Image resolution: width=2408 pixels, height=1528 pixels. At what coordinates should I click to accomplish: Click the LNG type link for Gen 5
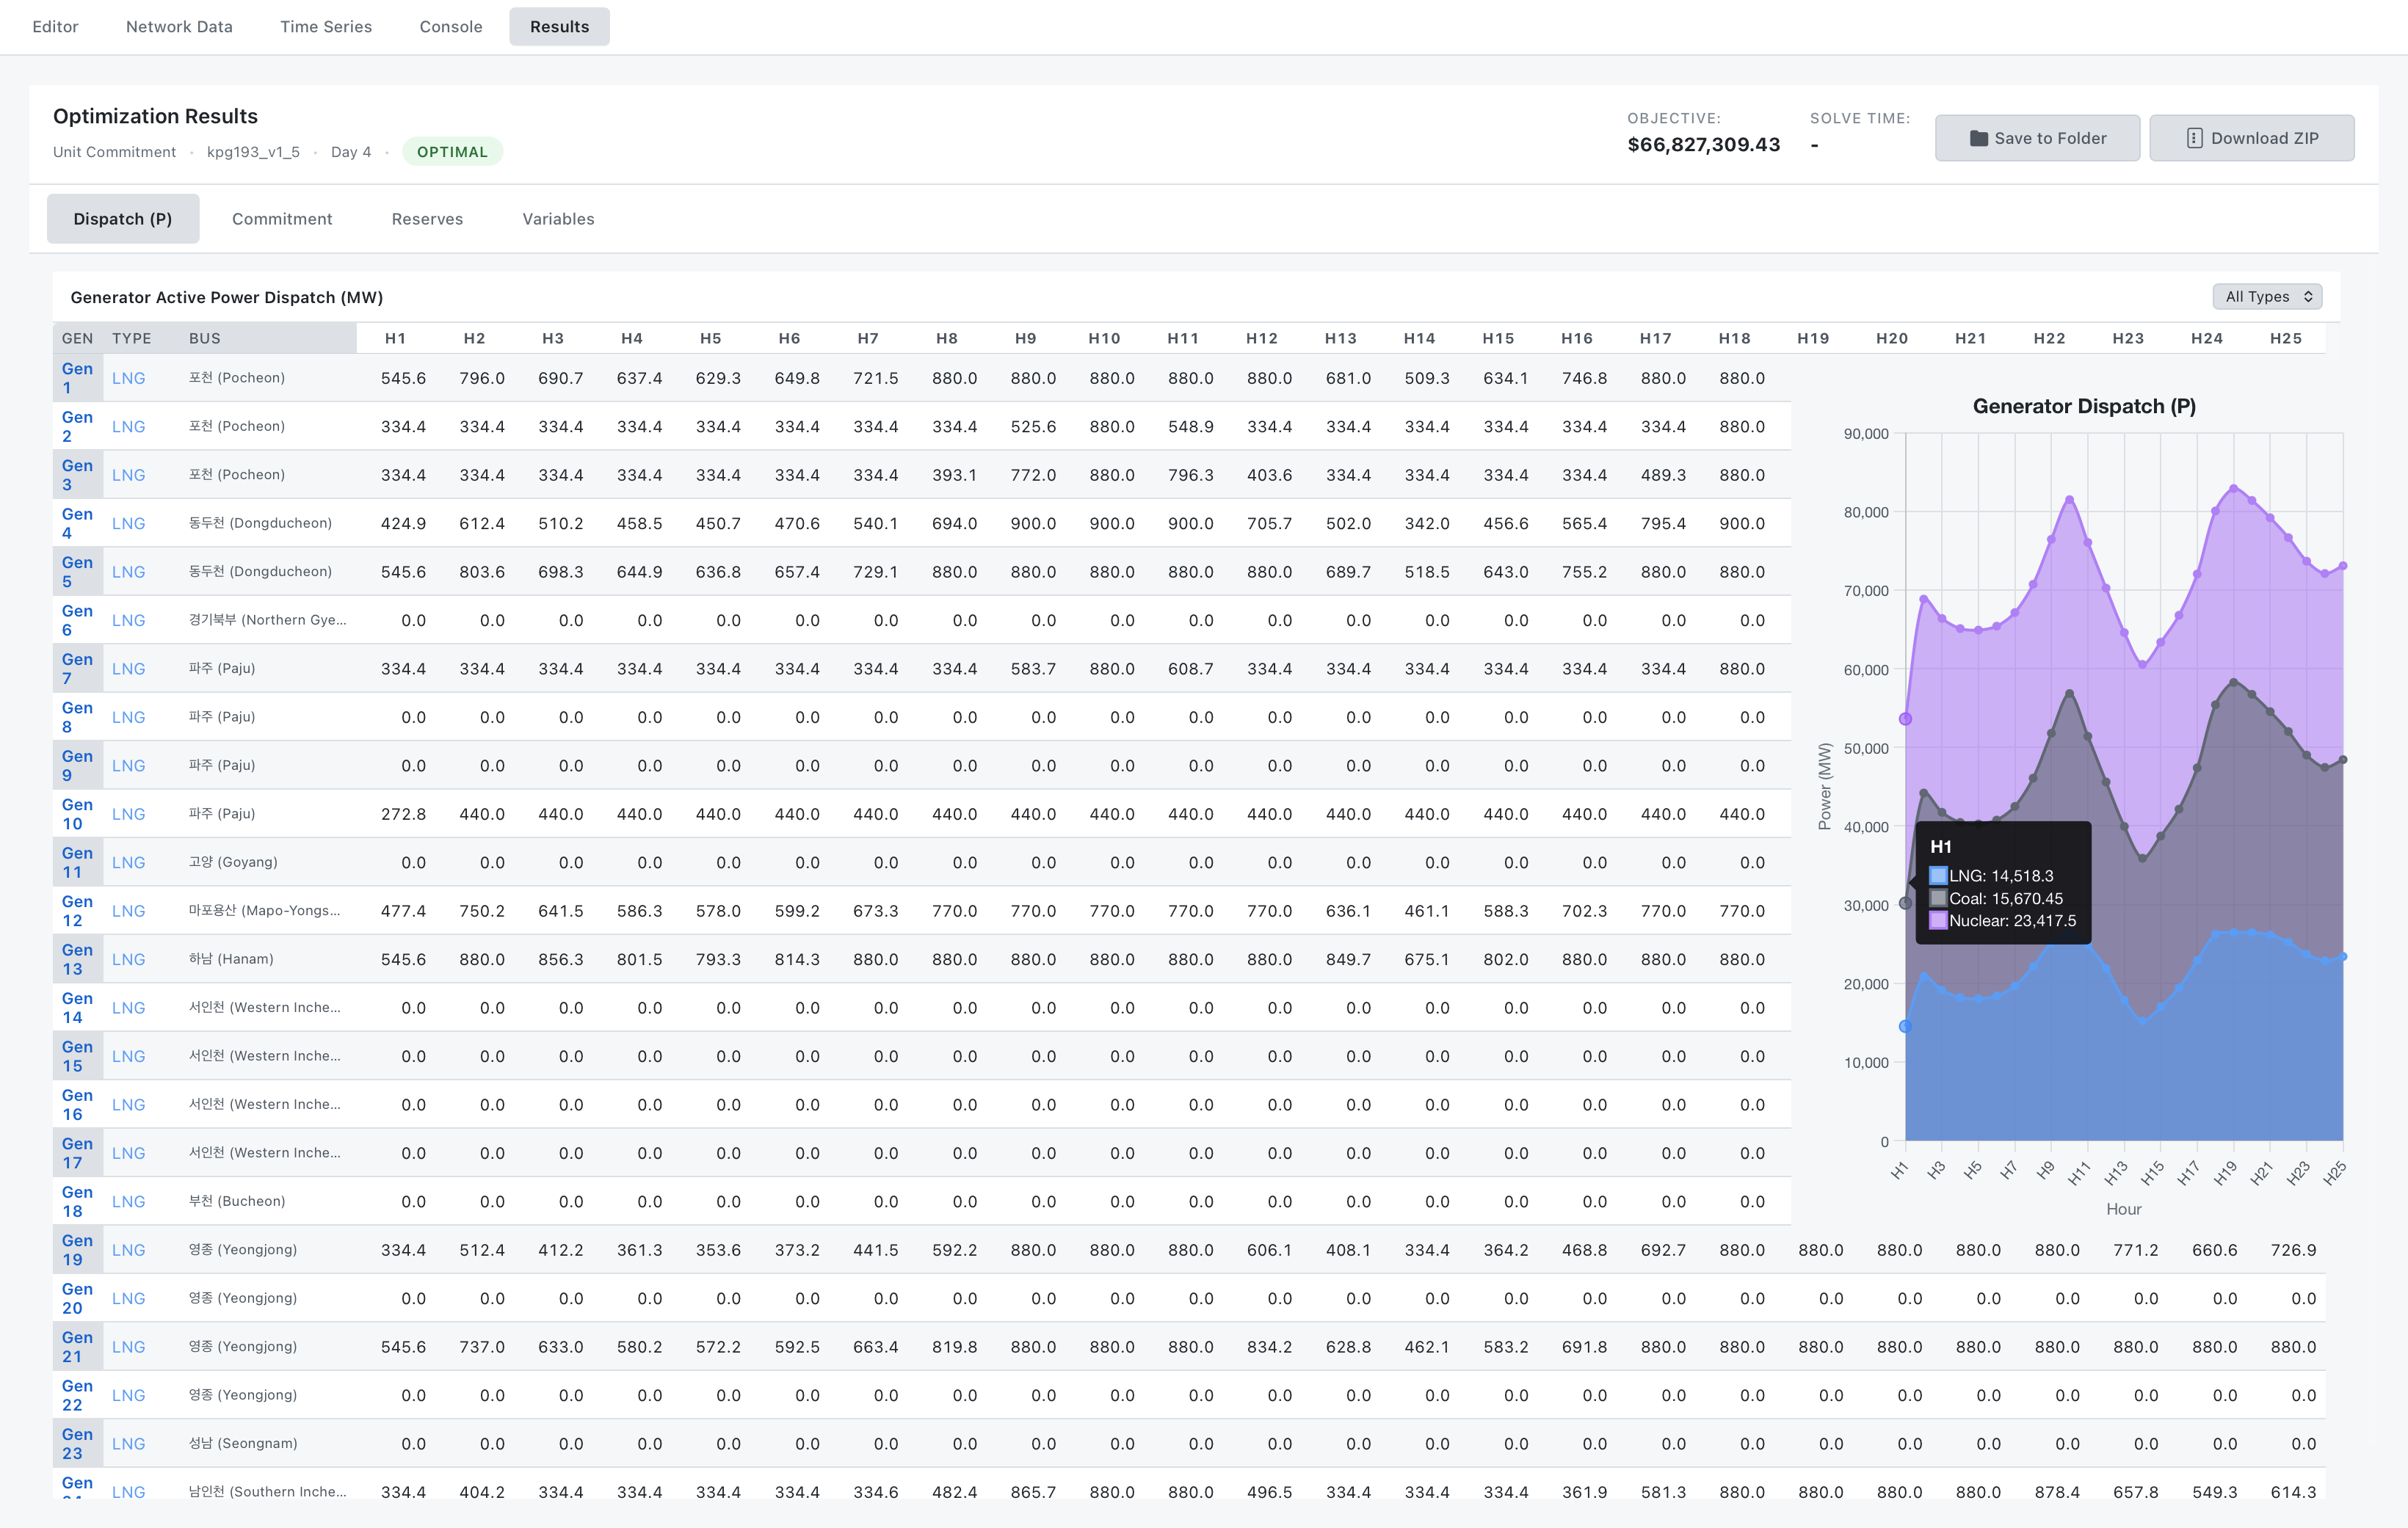click(128, 572)
